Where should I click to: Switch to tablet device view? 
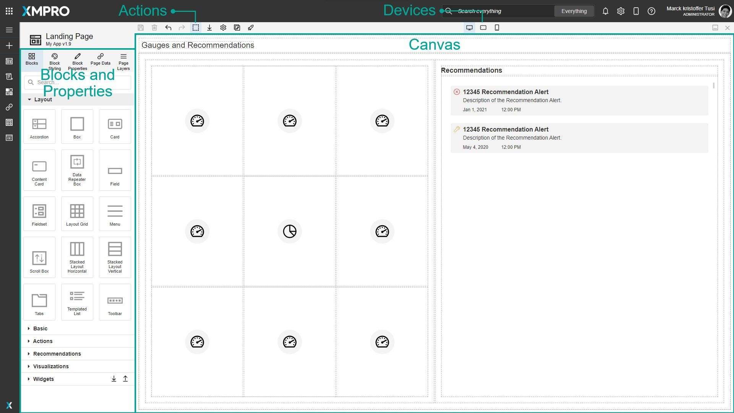tap(483, 28)
